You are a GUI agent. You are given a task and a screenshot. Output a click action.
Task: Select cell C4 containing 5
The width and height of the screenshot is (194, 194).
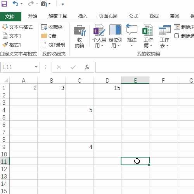pyautogui.click(x=80, y=110)
